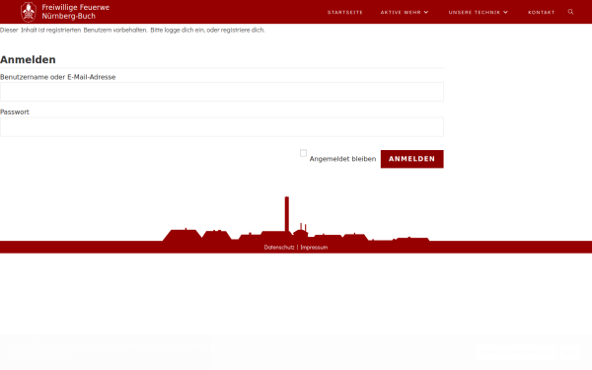The height and width of the screenshot is (370, 592).
Task: Open the Impressum footer link
Action: (314, 248)
